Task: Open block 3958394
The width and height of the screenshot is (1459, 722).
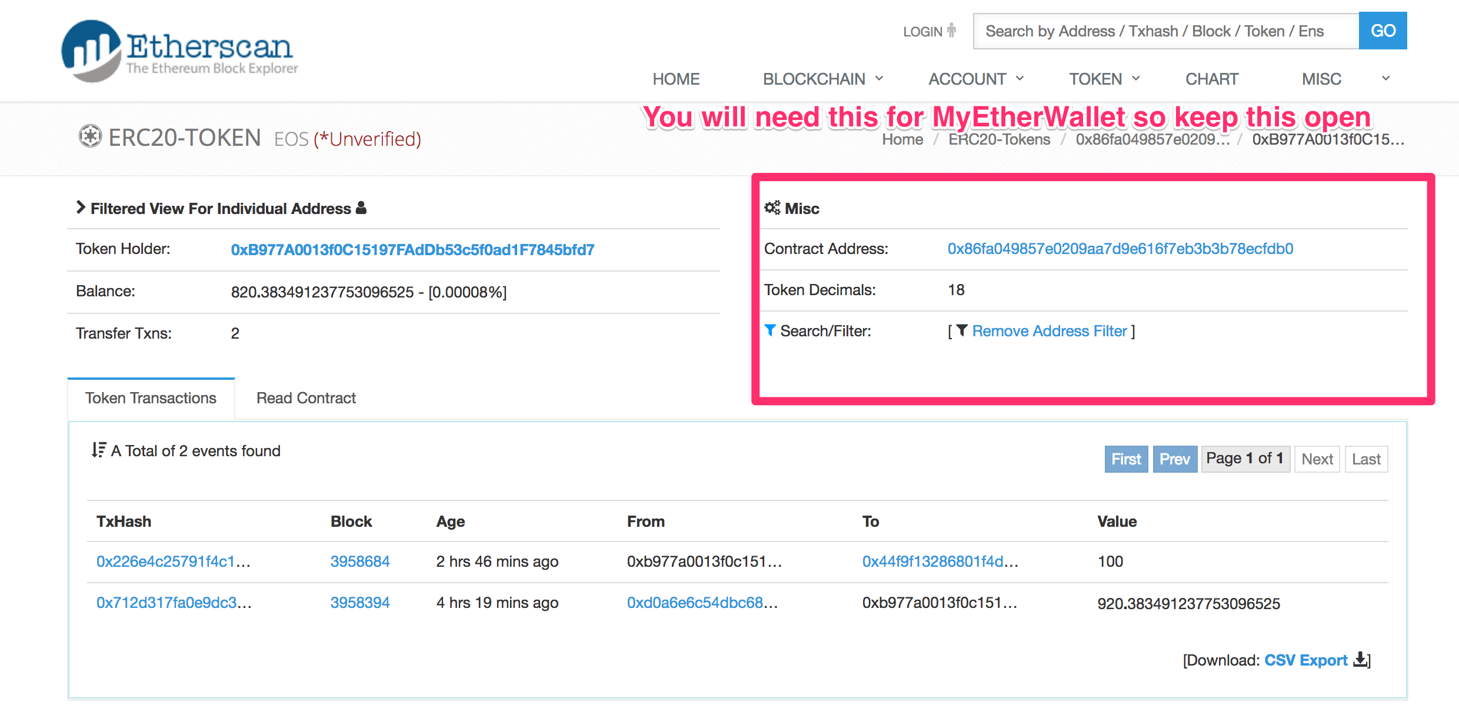Action: click(x=360, y=603)
